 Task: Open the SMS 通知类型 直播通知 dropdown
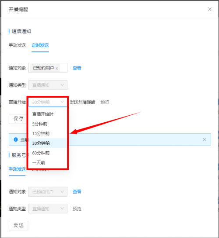[x=48, y=85]
